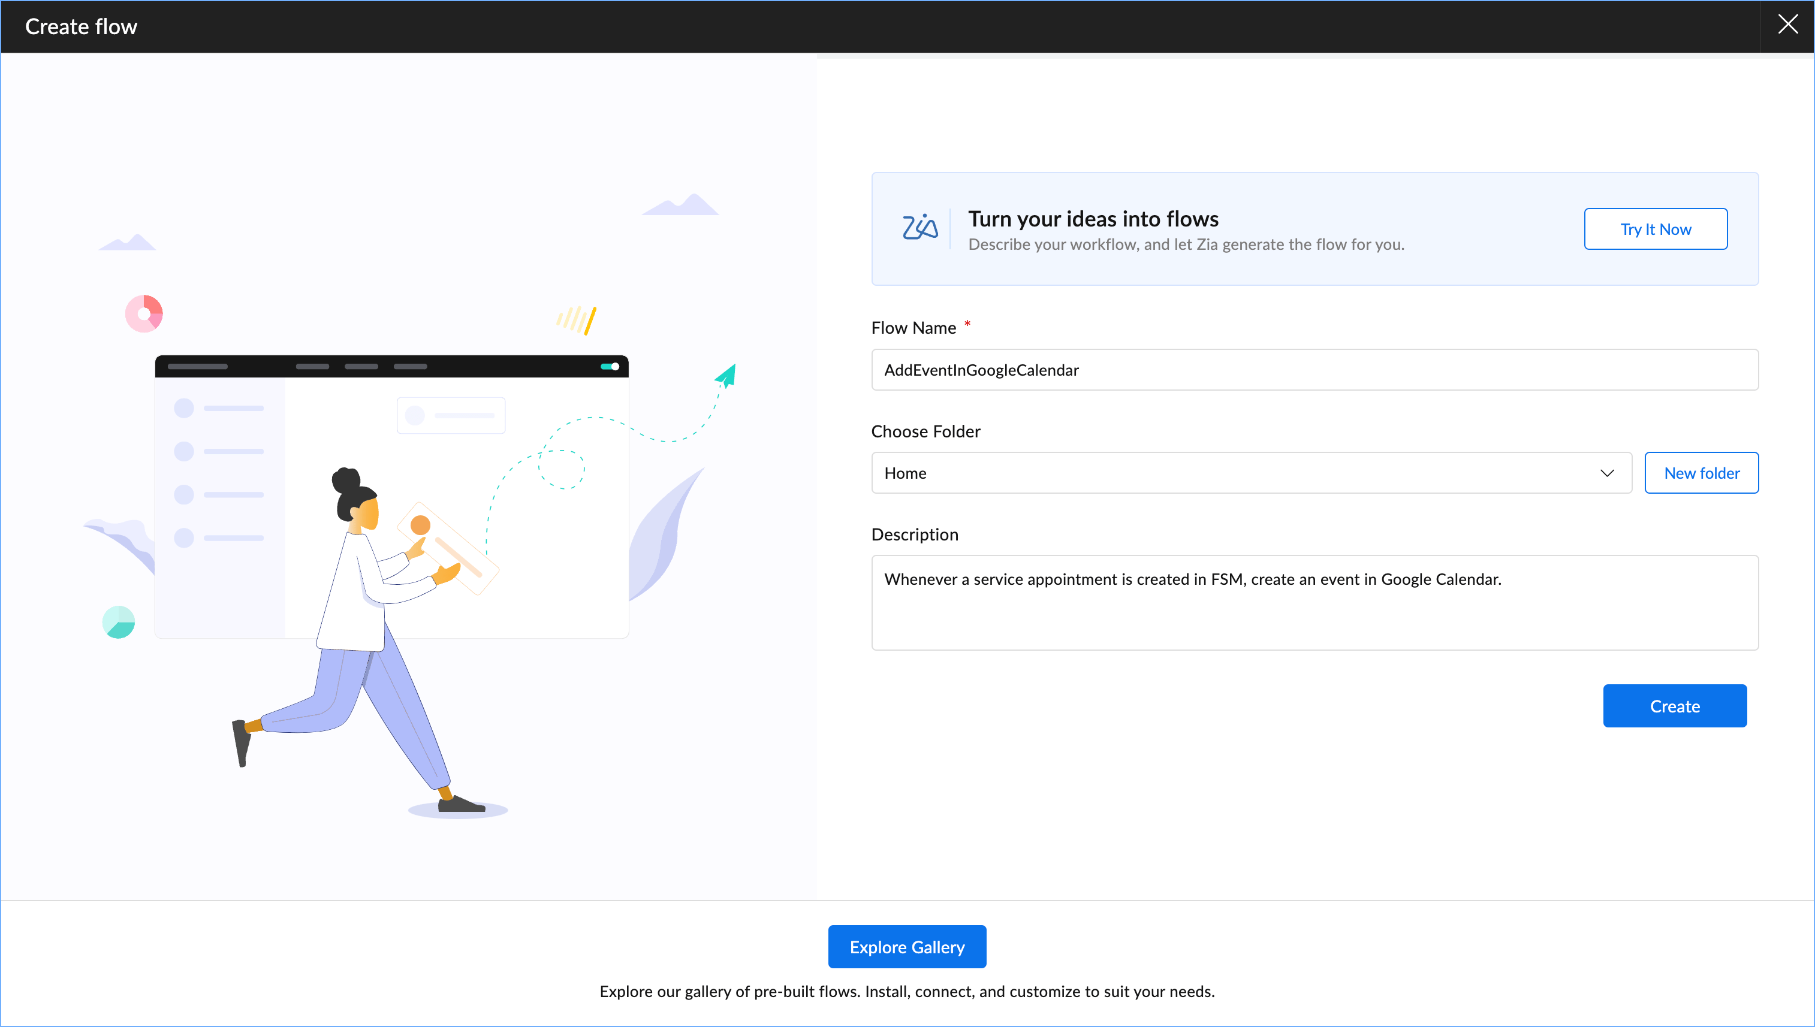
Task: Close the Create flow dialog
Action: (x=1787, y=25)
